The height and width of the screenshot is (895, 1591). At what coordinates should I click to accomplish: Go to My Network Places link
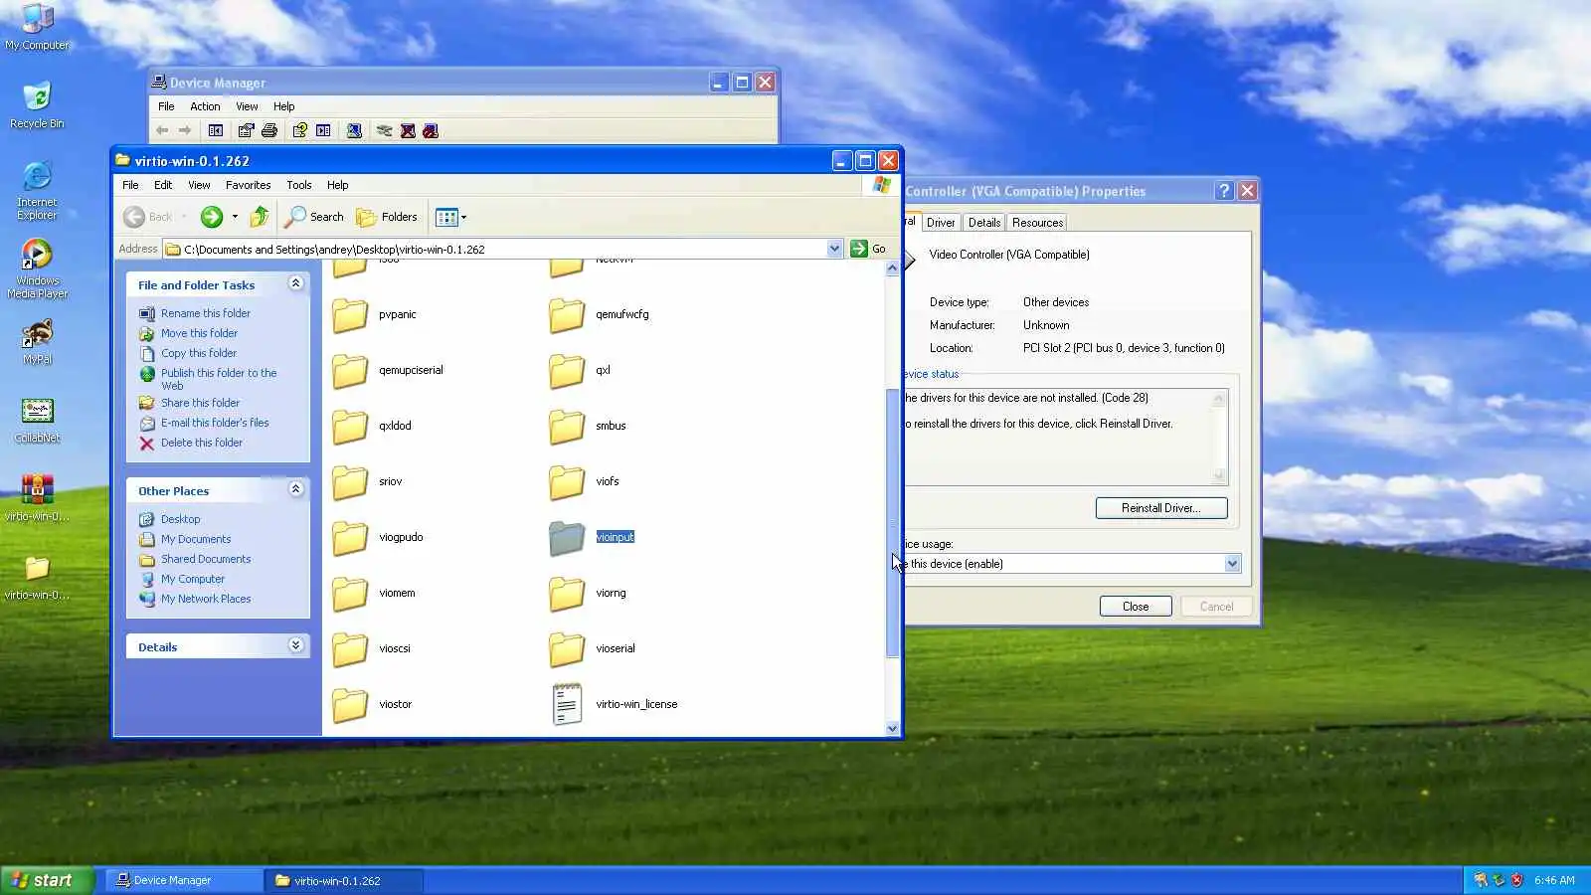tap(206, 599)
